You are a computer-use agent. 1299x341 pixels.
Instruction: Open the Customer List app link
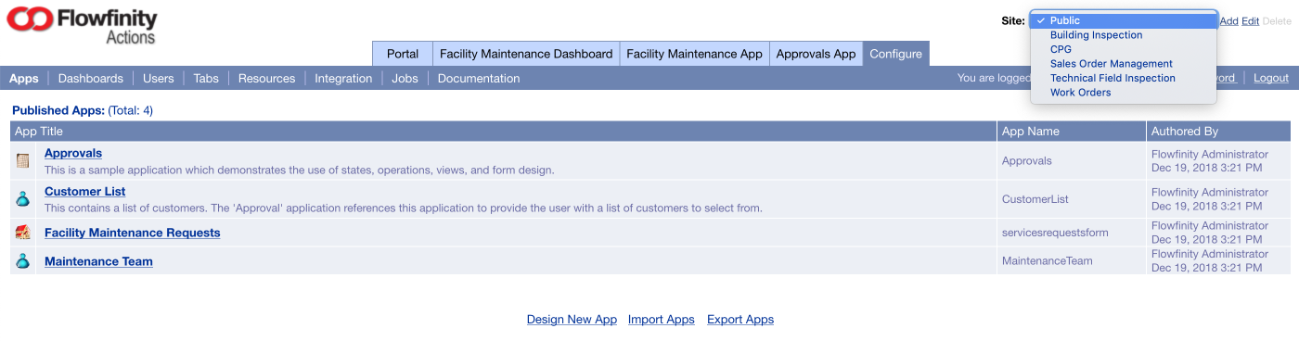point(85,192)
